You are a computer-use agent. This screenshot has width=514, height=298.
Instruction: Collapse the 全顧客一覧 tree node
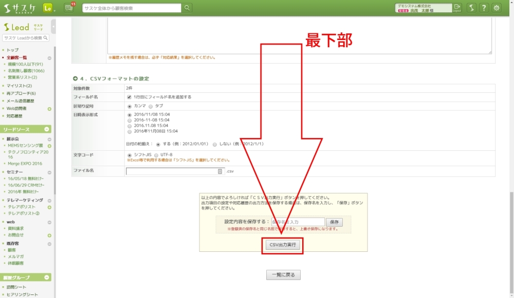click(49, 58)
